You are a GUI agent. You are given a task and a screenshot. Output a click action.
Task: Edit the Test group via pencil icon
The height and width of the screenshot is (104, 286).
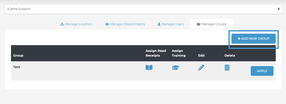[x=201, y=68]
